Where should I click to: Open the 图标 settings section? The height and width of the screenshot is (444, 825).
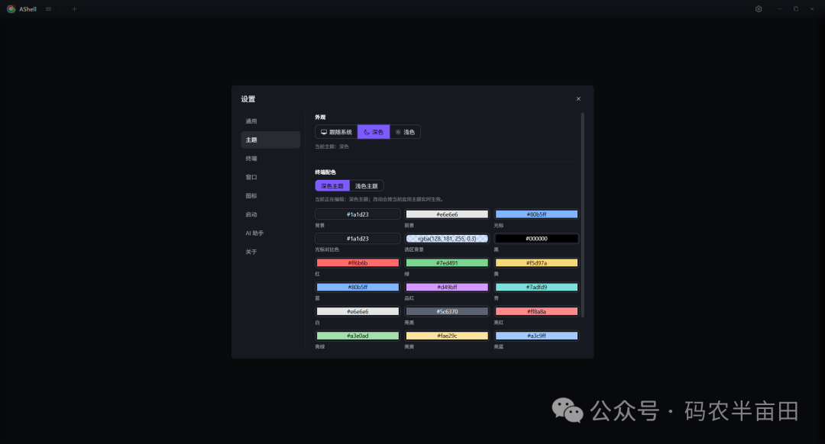click(270, 195)
